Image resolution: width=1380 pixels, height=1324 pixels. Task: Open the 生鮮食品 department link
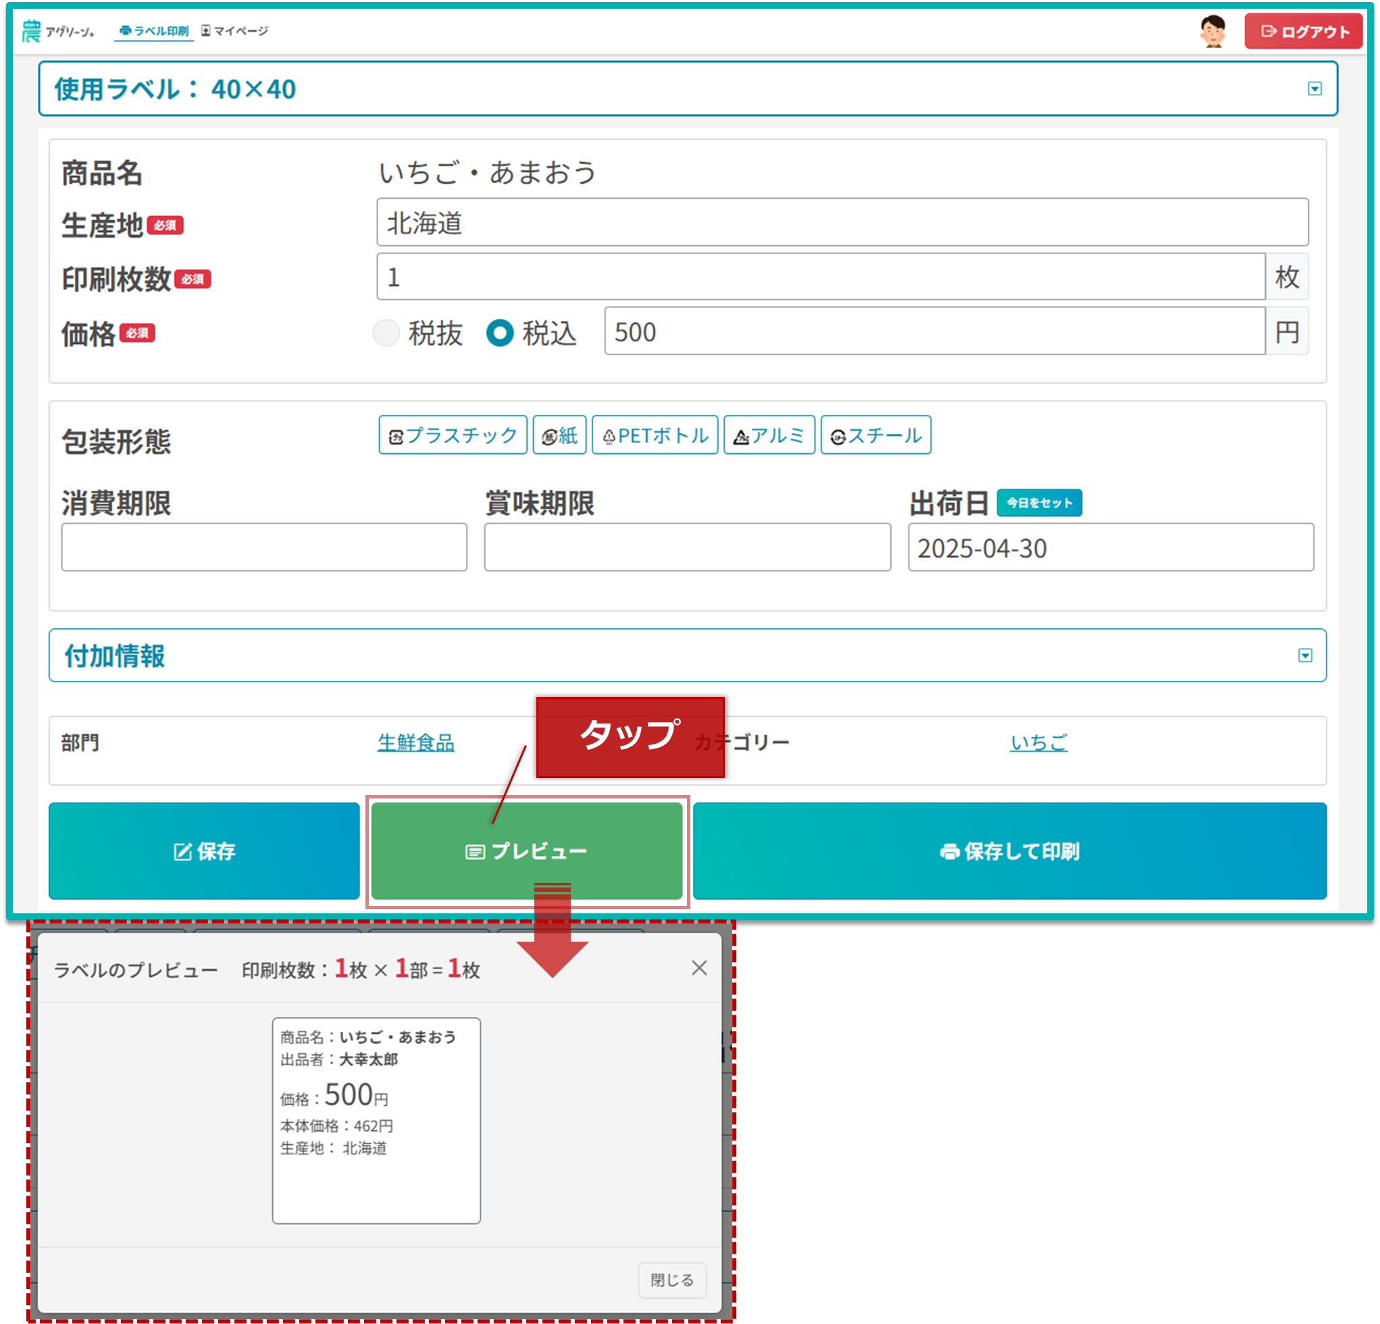[415, 742]
